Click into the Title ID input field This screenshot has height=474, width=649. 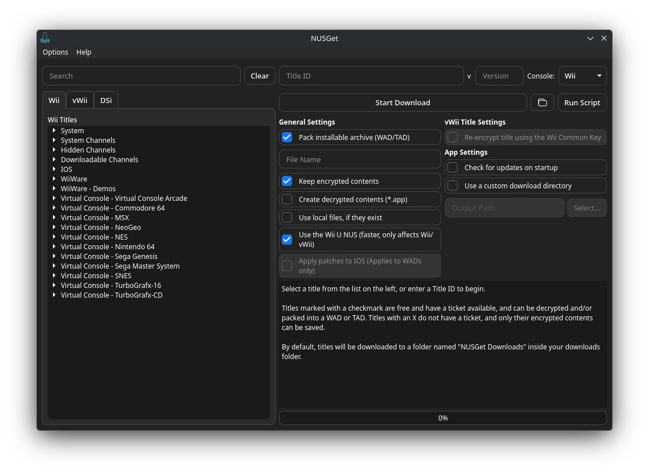click(x=371, y=76)
